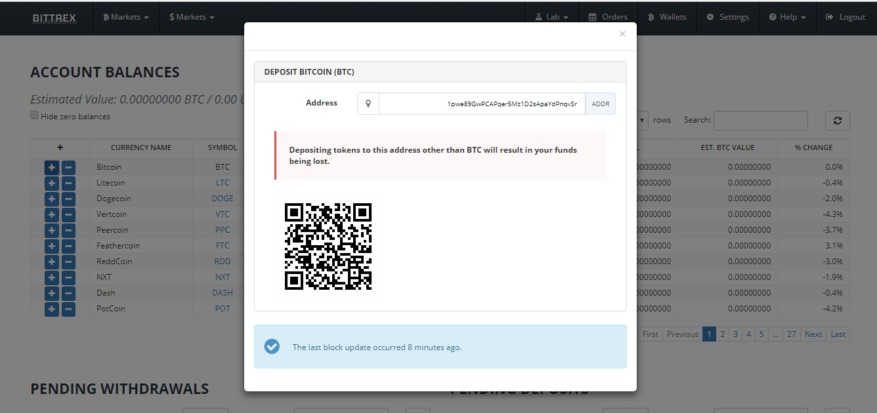Open page 5 of the balances table
The width and height of the screenshot is (877, 413).
761,334
